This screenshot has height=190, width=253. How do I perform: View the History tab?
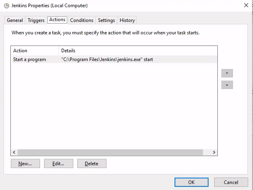point(127,20)
